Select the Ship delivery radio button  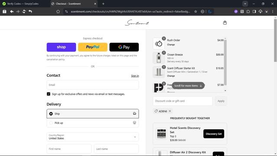[51, 114]
